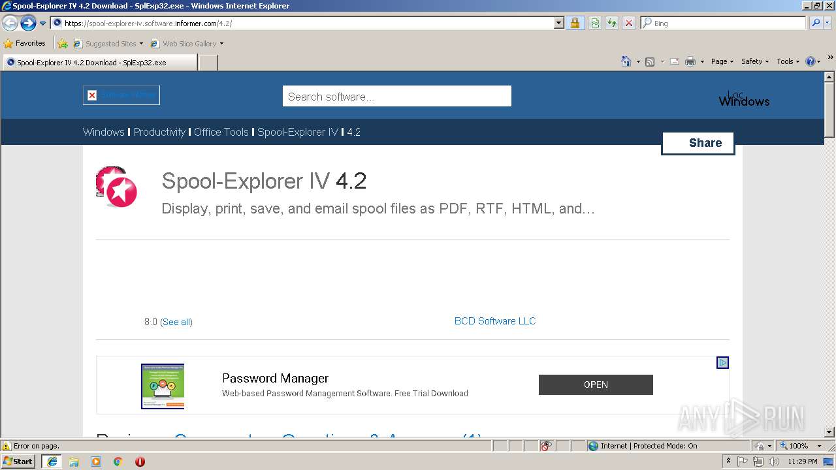
Task: Click the system tray volume speaker icon
Action: coord(774,462)
